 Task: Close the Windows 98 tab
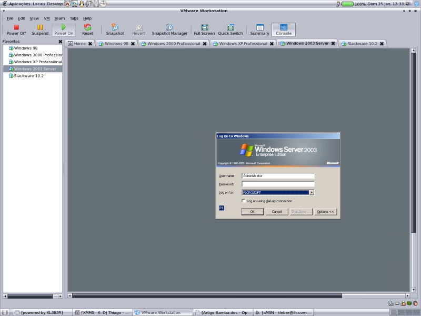(x=133, y=44)
